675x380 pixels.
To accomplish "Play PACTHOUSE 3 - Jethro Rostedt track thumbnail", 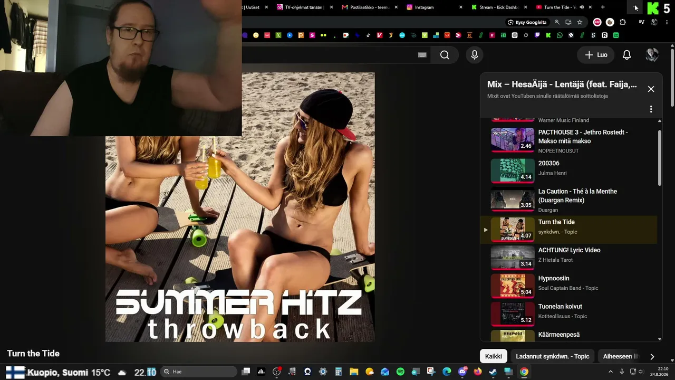I will 513,140.
